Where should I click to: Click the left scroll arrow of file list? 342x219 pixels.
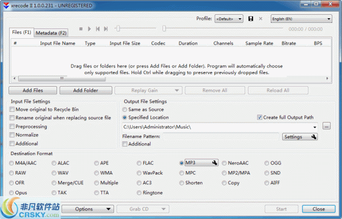pyautogui.click(x=14, y=78)
